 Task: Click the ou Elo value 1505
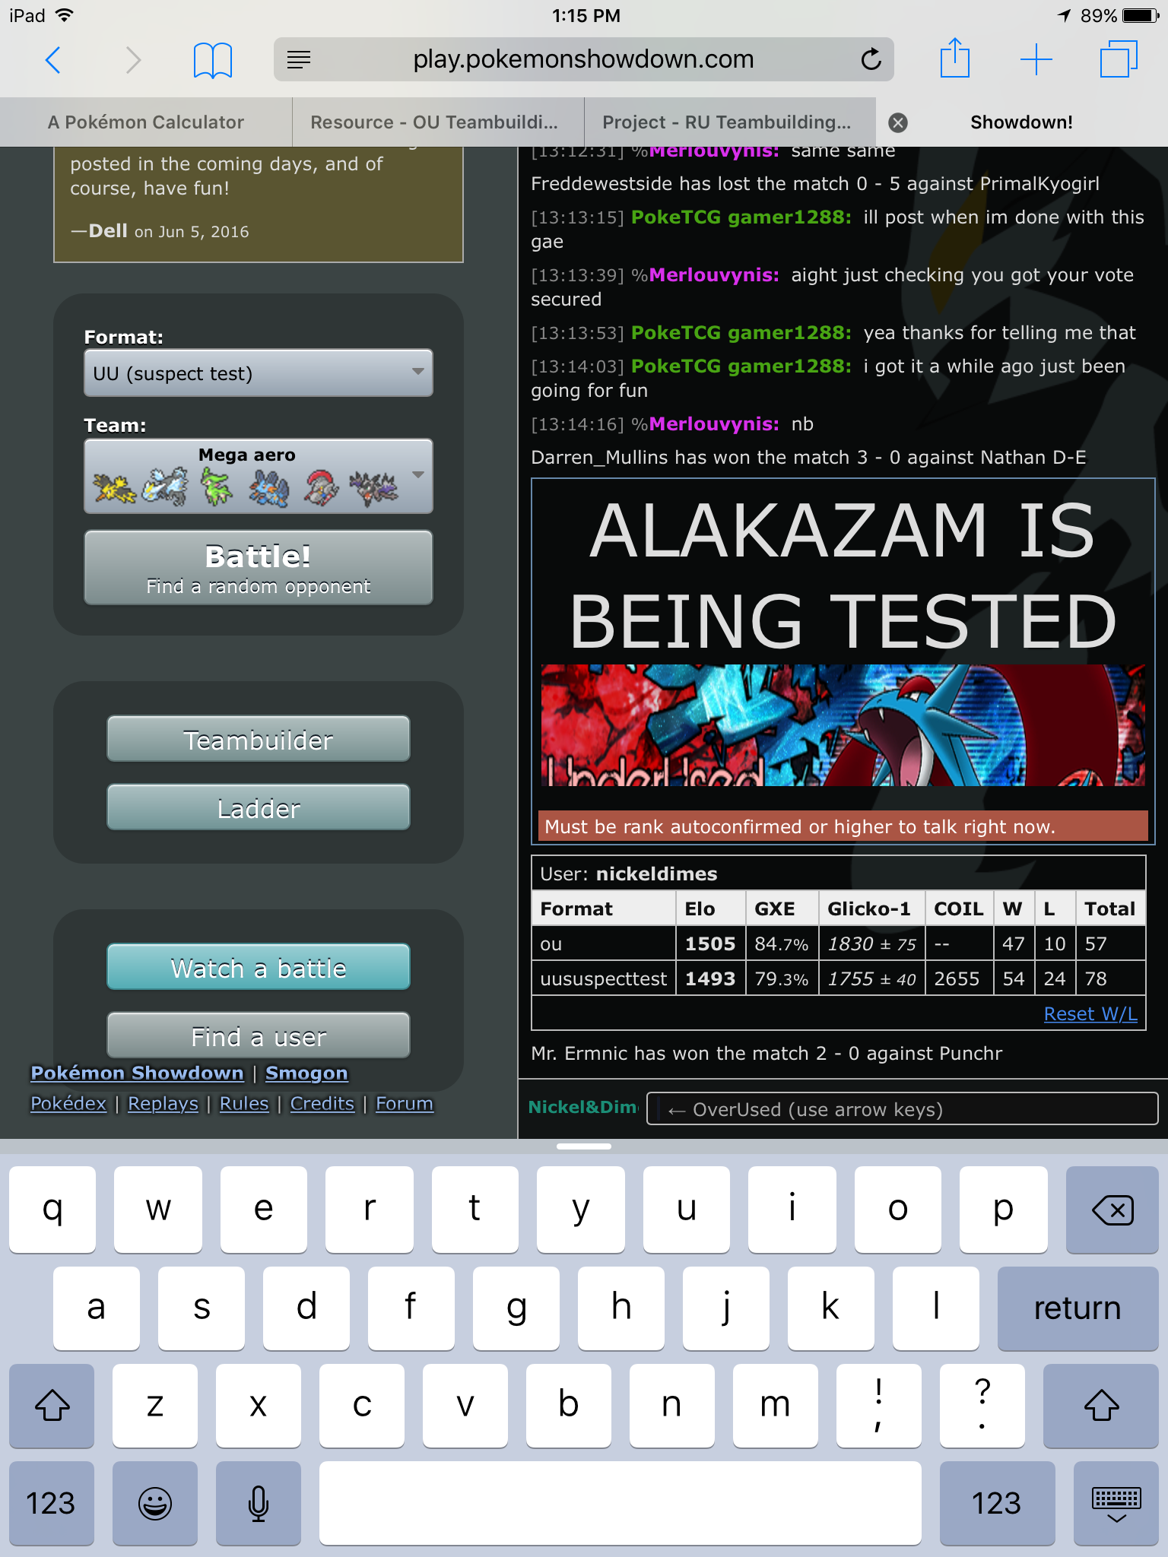pos(710,943)
